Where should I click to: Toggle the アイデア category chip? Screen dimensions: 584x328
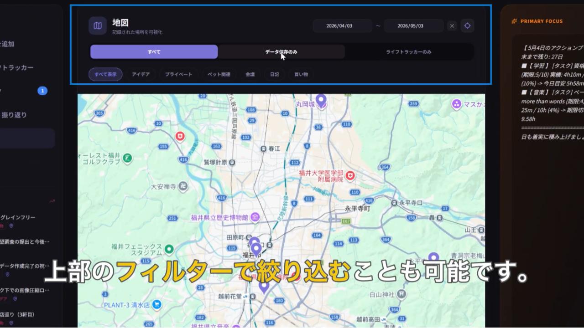(x=141, y=74)
